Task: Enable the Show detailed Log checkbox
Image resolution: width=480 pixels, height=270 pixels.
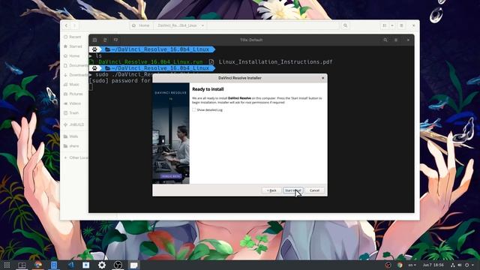Action: pyautogui.click(x=194, y=109)
